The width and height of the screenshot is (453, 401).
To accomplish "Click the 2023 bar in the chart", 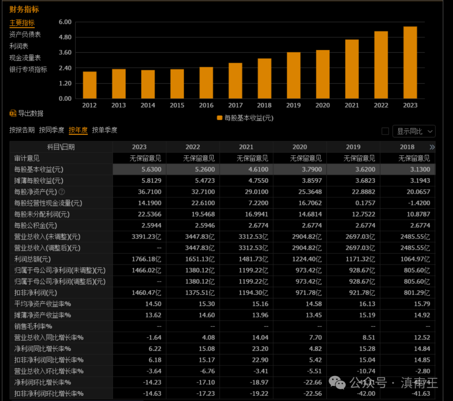I will [x=410, y=62].
